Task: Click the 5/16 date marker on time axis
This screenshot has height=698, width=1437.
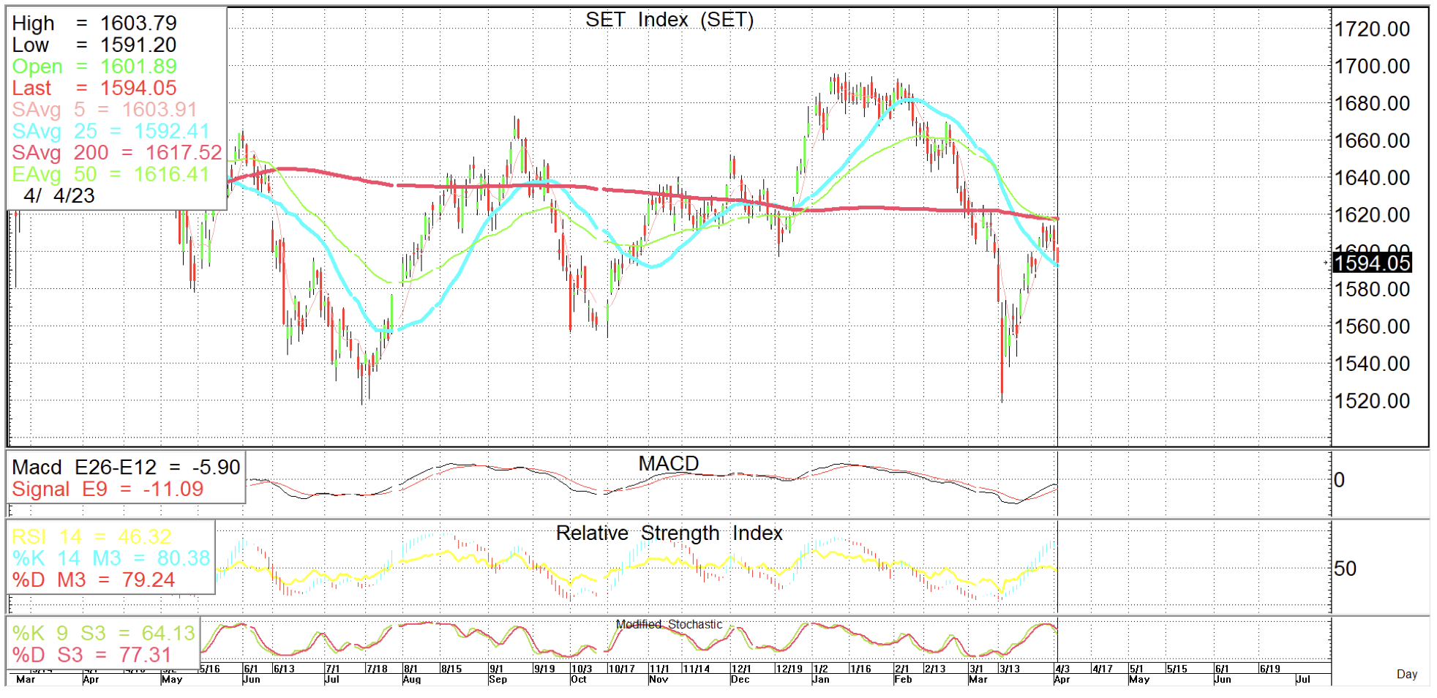Action: 210,669
